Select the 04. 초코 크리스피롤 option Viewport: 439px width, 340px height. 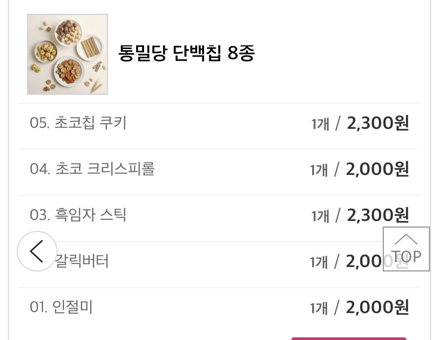92,169
